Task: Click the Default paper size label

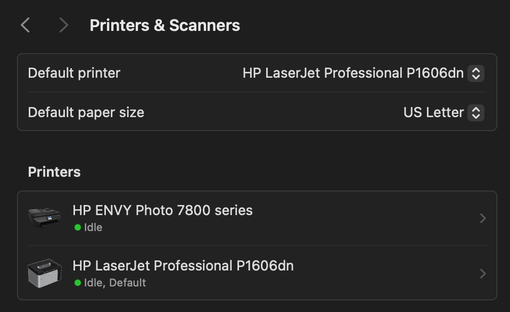Action: [86, 112]
